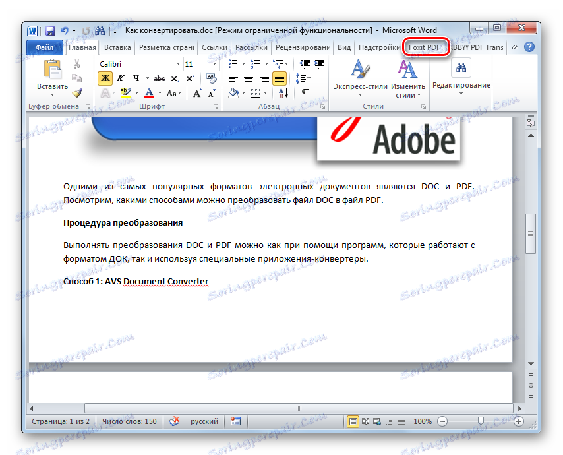
Task: Apply subscript formatting
Action: pos(175,78)
